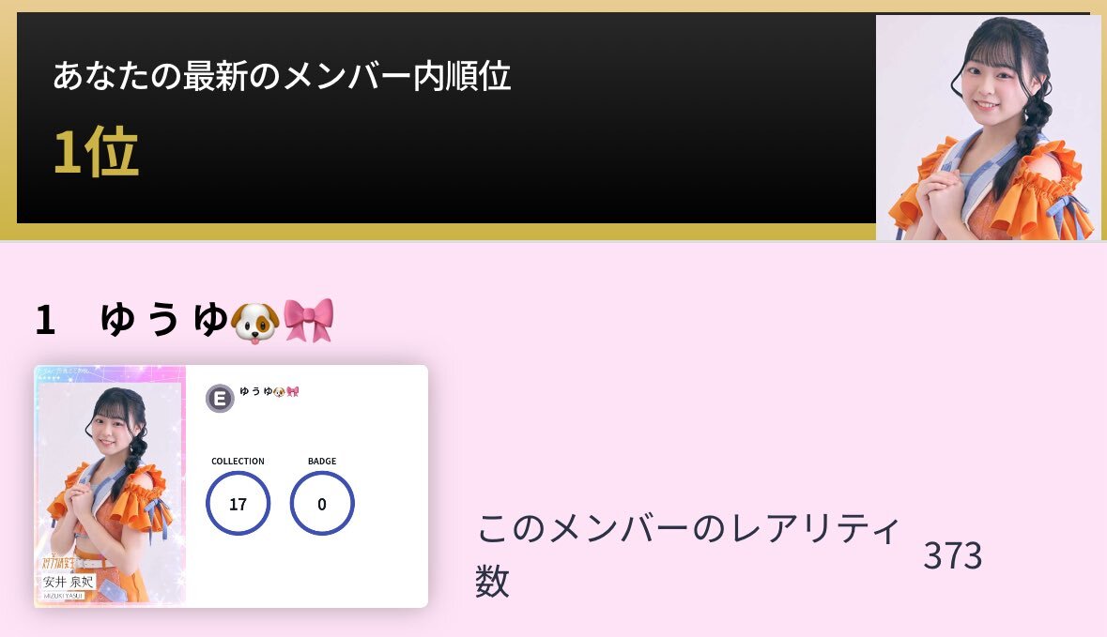Image resolution: width=1107 pixels, height=637 pixels.
Task: Click the large pink ribbon emoji
Action: click(x=309, y=320)
